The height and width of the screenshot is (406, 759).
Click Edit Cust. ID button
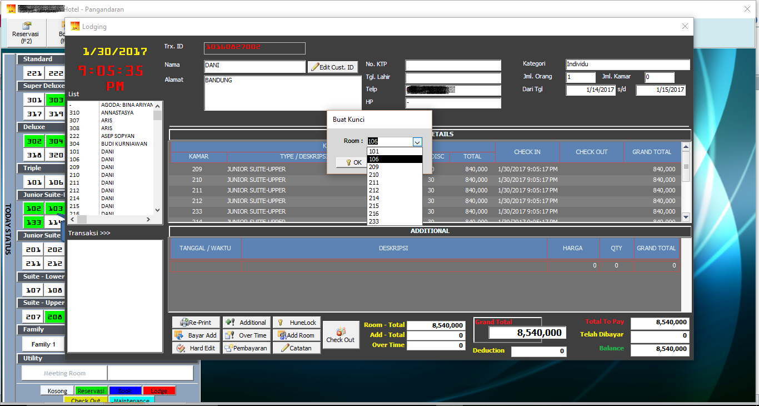[x=332, y=67]
